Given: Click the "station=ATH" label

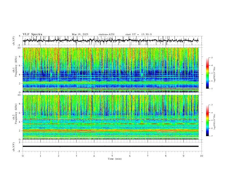Looking at the screenshot, I should coord(106,34).
